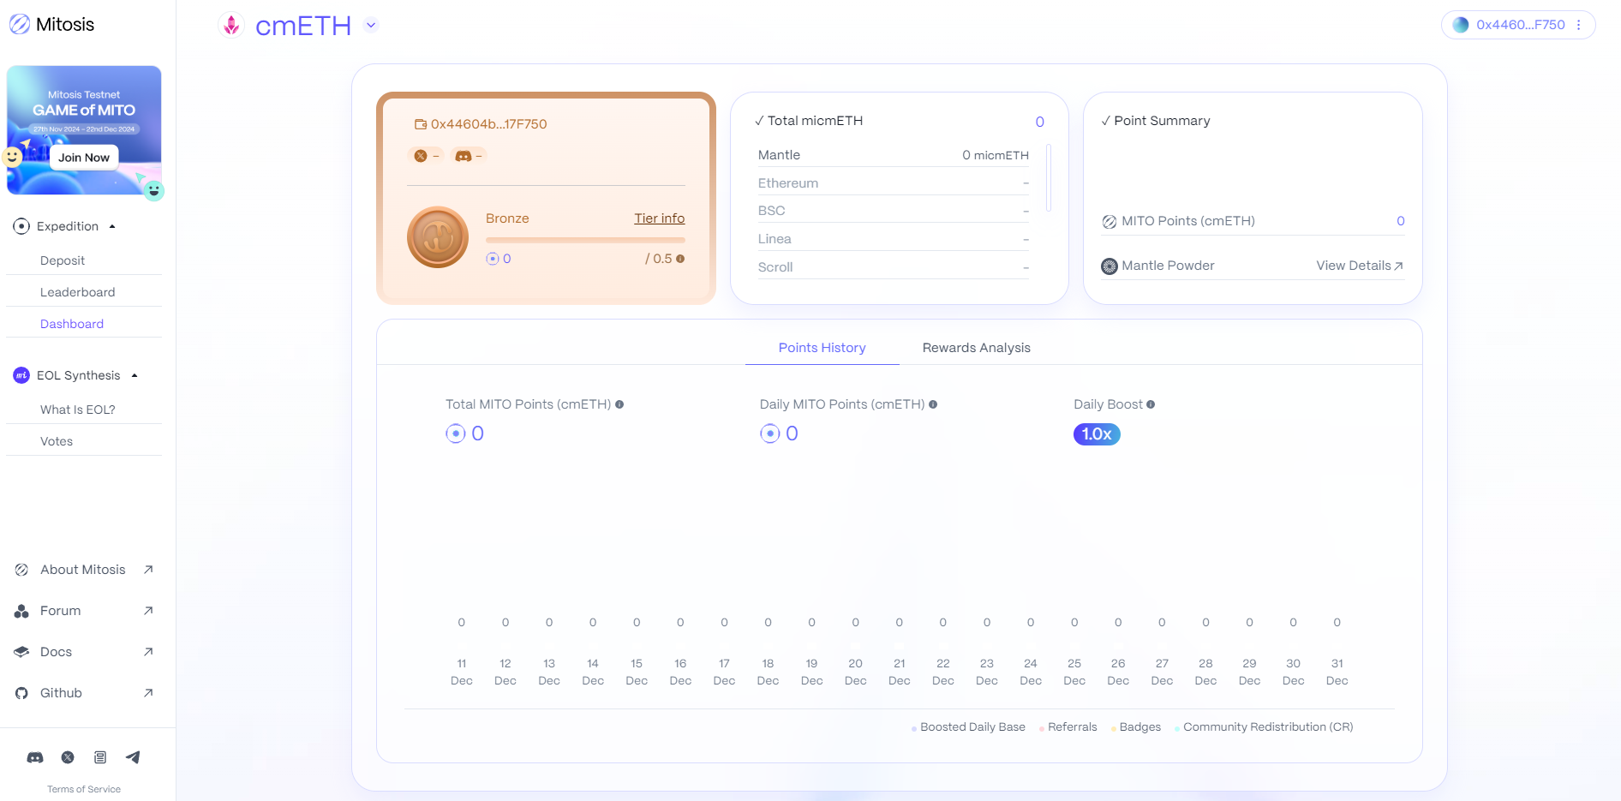Open wallet options three-dot menu
The image size is (1621, 801).
click(1578, 25)
